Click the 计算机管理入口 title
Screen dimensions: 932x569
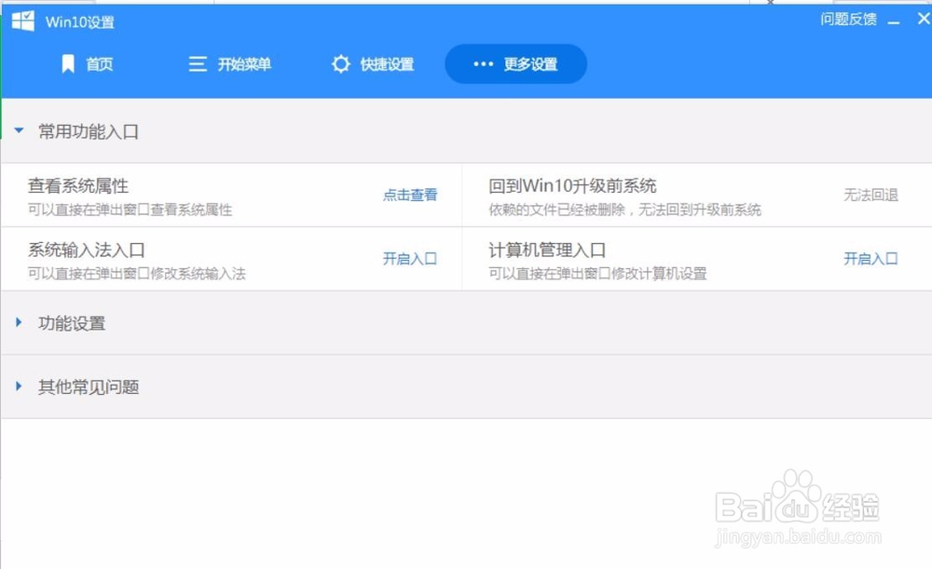coord(547,251)
